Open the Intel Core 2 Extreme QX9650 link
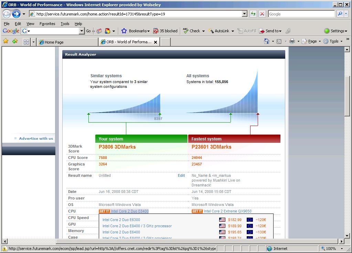352x253 pixels. coord(227,211)
